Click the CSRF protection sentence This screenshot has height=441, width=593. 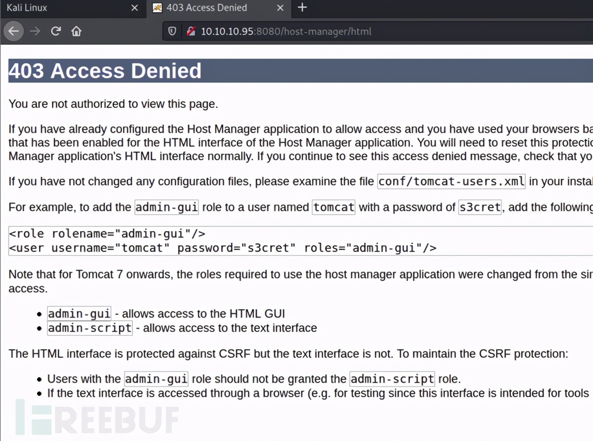pos(288,354)
